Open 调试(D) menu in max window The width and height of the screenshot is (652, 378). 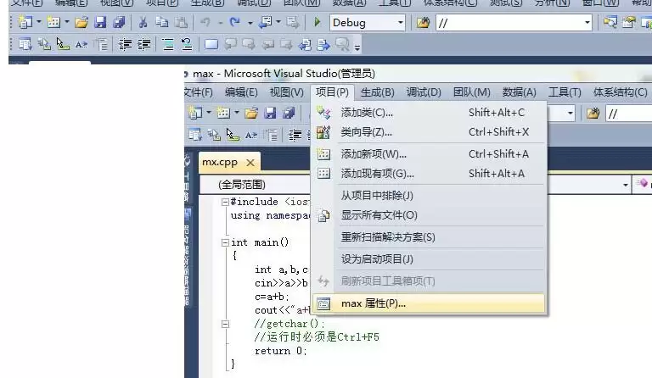point(424,92)
